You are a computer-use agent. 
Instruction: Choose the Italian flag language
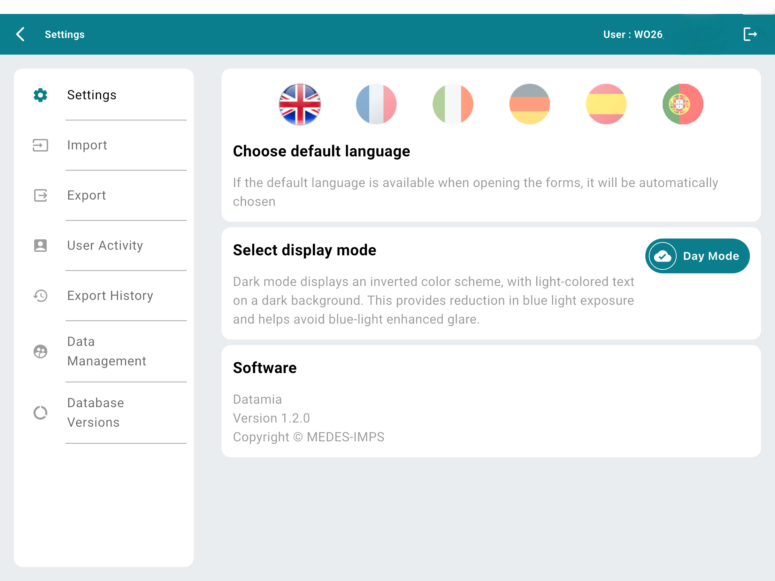[x=453, y=104]
